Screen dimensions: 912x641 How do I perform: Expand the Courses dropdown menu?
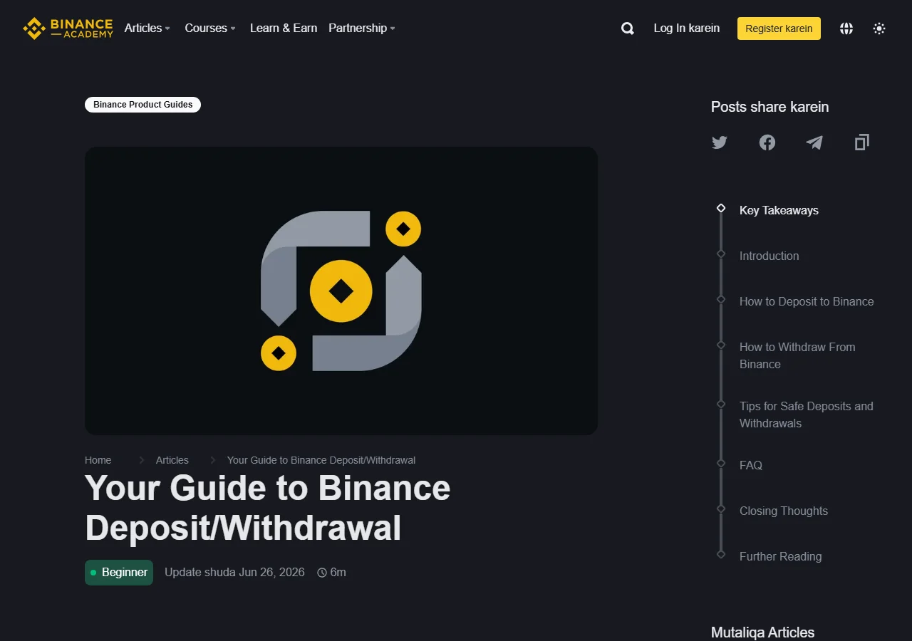click(210, 28)
